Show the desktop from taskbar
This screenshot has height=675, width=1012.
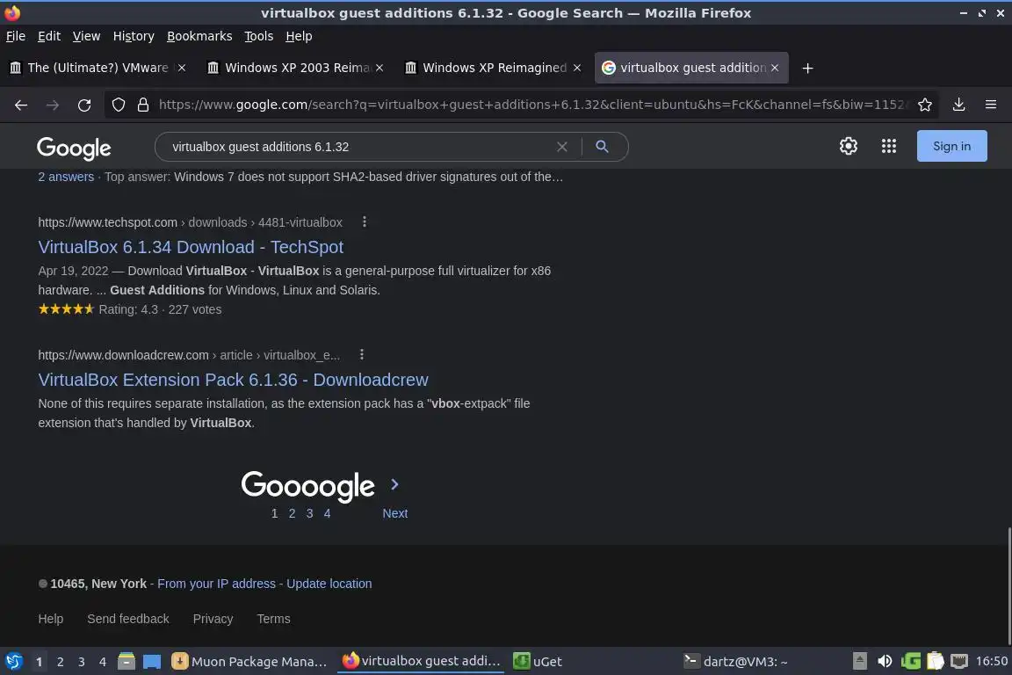pyautogui.click(x=152, y=662)
